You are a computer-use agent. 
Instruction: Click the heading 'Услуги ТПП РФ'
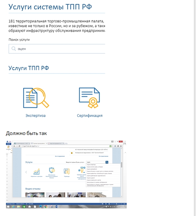(29, 68)
